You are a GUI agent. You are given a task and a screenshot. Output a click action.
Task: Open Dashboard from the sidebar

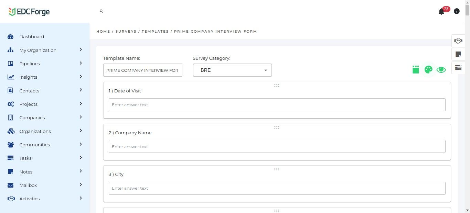32,36
